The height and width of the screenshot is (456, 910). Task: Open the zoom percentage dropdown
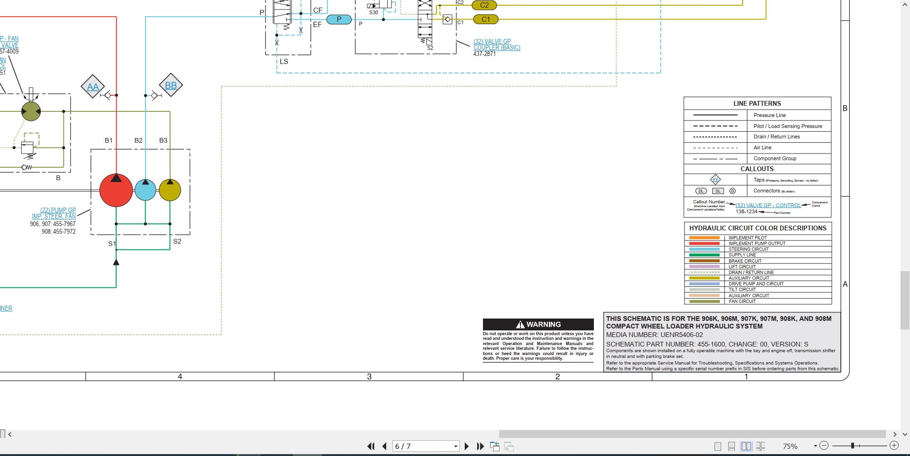tap(816, 446)
